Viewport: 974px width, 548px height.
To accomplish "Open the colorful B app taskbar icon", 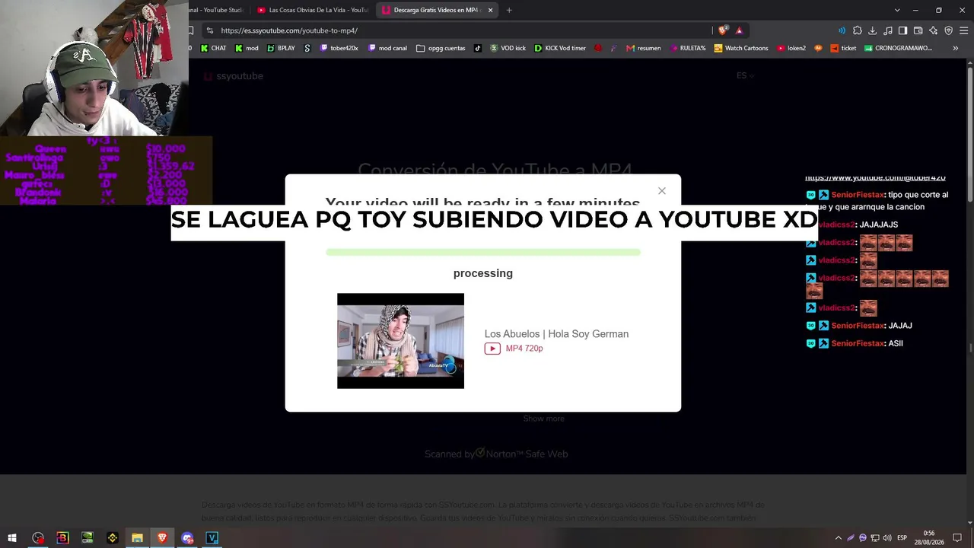I will [62, 538].
